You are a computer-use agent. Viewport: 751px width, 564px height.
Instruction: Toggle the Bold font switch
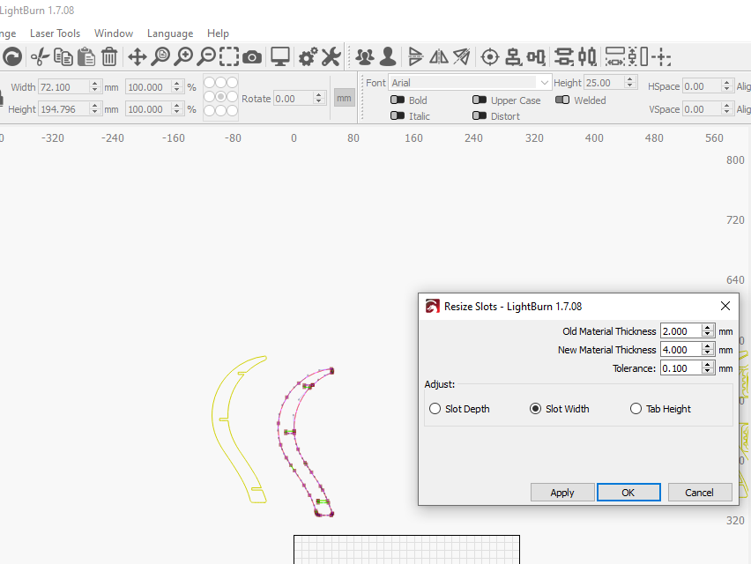click(397, 100)
